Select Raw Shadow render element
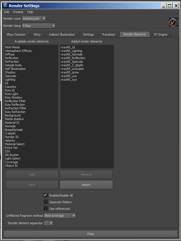The width and height of the screenshot is (181, 241). [x=13, y=97]
